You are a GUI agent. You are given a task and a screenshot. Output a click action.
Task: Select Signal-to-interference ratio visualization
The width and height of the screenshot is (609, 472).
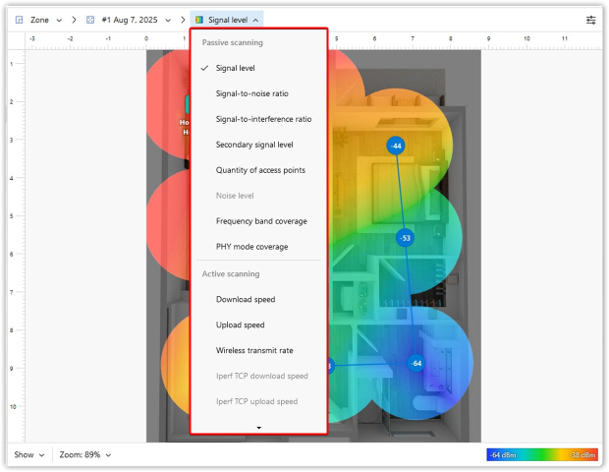pyautogui.click(x=263, y=119)
